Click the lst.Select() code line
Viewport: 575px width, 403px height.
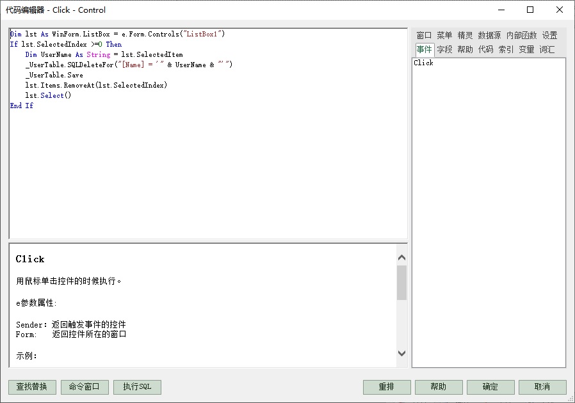48,95
